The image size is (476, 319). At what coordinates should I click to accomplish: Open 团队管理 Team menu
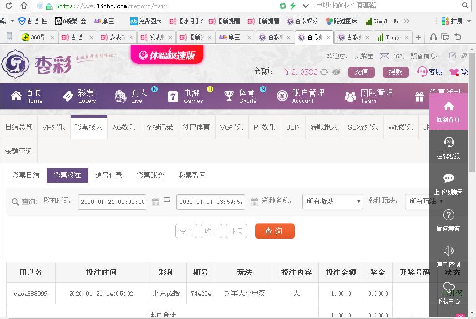pyautogui.click(x=369, y=96)
